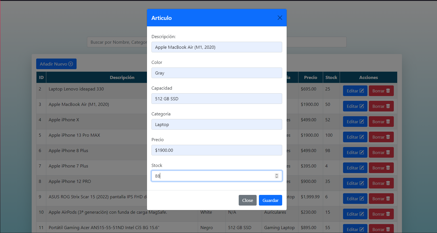The width and height of the screenshot is (437, 233).
Task: Click the trash icon beside Laptop Lenovo ideapad 330
Action: coord(387,90)
